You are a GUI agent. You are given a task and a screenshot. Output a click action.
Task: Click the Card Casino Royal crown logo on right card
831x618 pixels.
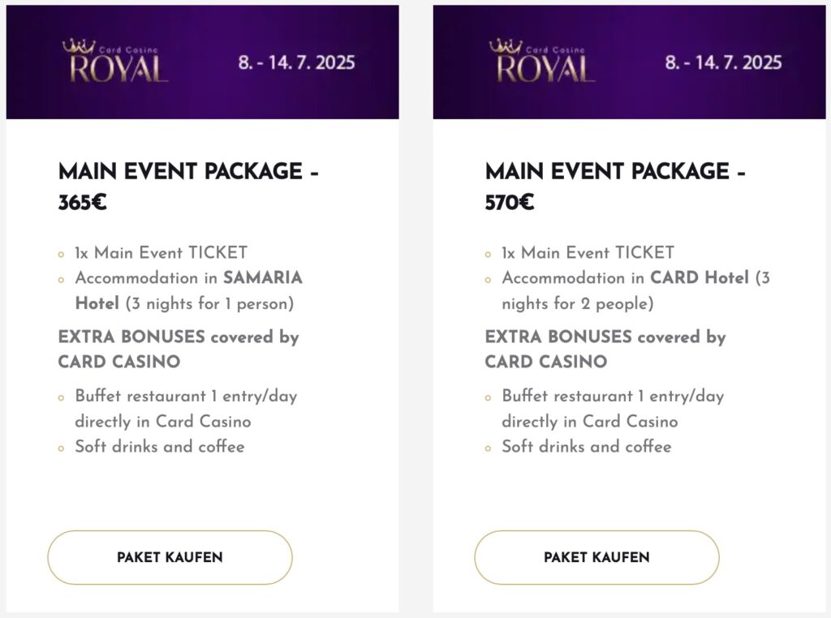click(x=542, y=57)
